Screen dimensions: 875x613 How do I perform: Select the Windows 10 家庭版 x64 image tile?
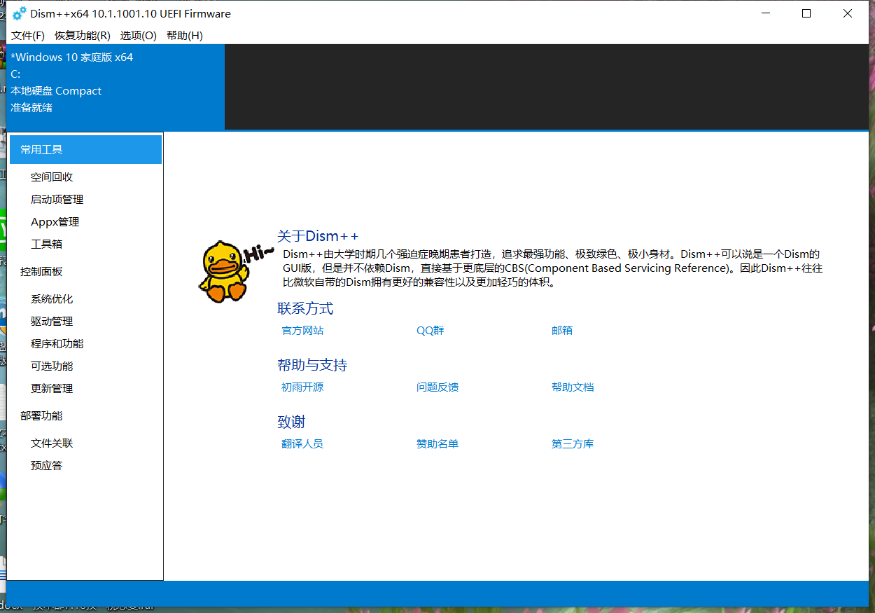click(116, 87)
